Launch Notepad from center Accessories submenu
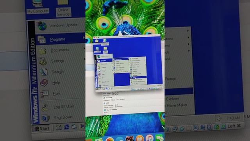This screenshot has width=250, height=141. [138, 75]
